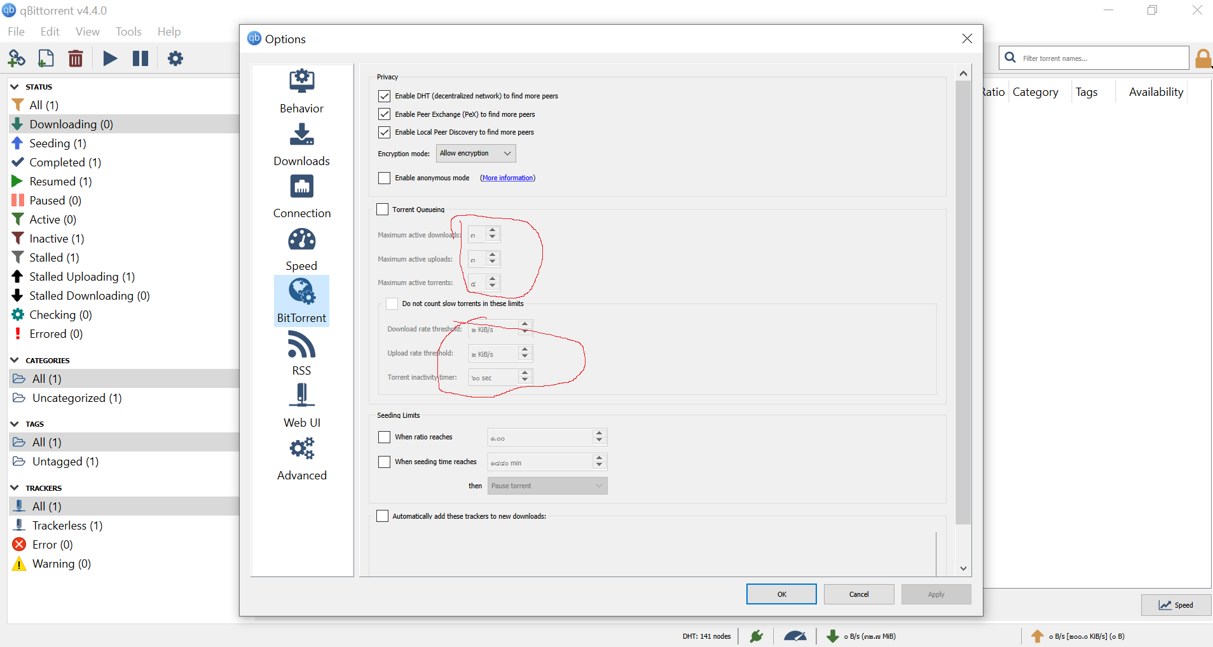This screenshot has height=647, width=1213.
Task: Select Seeding status filter
Action: pos(124,143)
